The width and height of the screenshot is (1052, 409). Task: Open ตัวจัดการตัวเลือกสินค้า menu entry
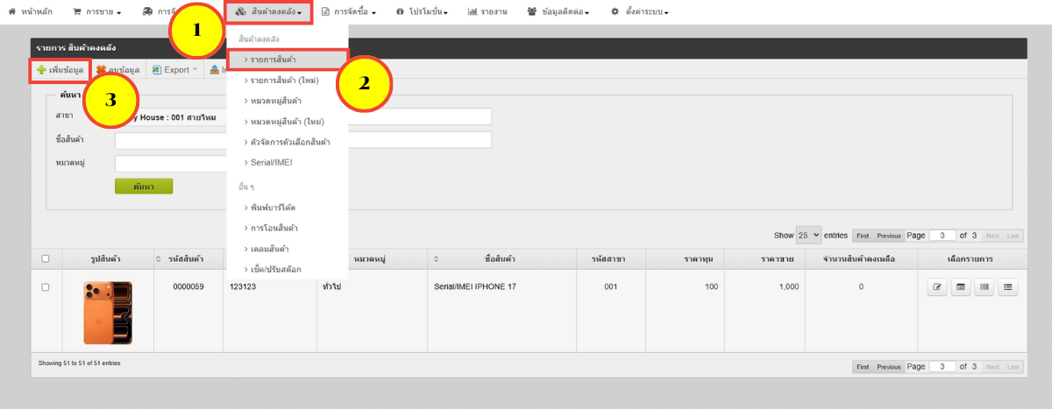[x=287, y=142]
